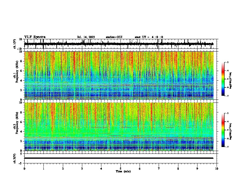Click time-axis tick label '1'

pyautogui.click(x=43, y=169)
